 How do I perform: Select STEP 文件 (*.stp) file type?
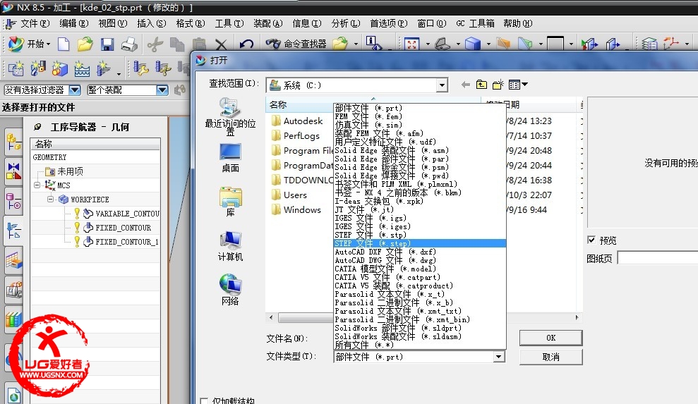[419, 235]
